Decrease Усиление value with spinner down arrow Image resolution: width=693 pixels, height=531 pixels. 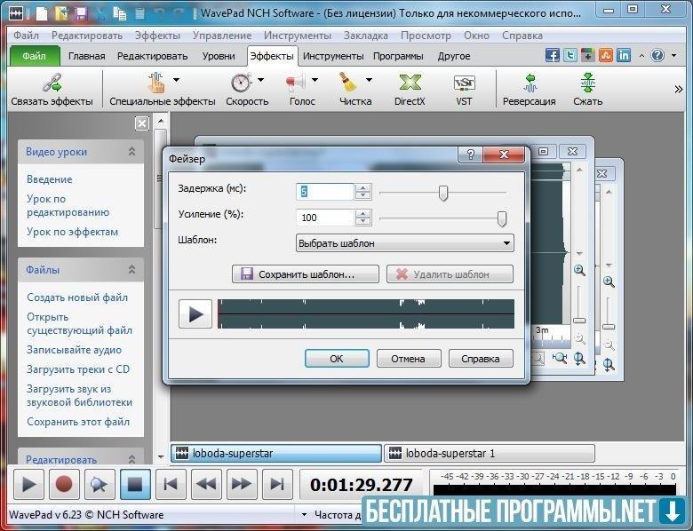362,222
